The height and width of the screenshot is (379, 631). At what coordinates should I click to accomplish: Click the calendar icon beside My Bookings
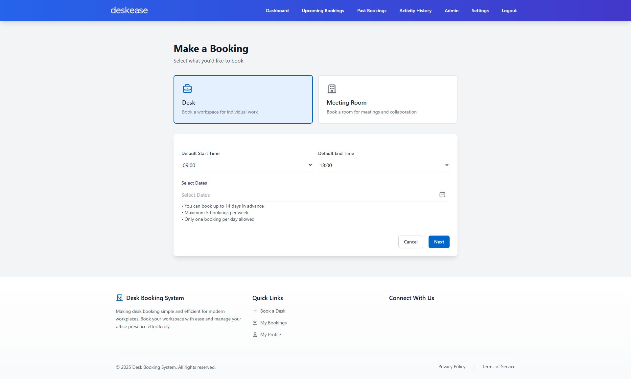pyautogui.click(x=255, y=323)
